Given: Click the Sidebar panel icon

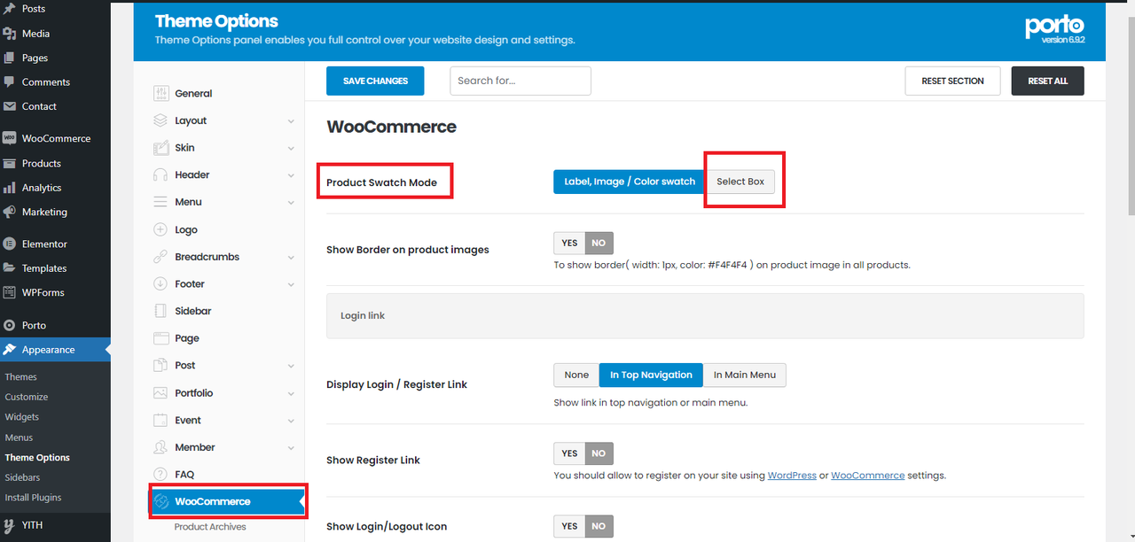Looking at the screenshot, I should tap(160, 311).
